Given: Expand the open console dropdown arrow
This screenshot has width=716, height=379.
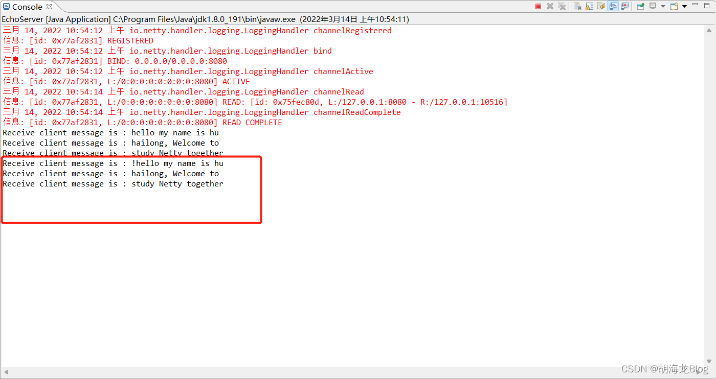Looking at the screenshot, I should [x=684, y=6].
